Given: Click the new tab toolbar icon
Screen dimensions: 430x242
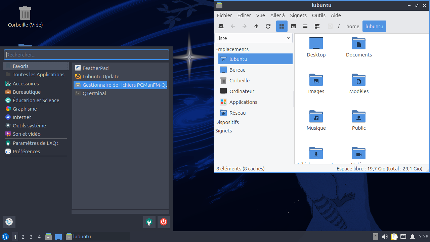Looking at the screenshot, I should tap(221, 26).
